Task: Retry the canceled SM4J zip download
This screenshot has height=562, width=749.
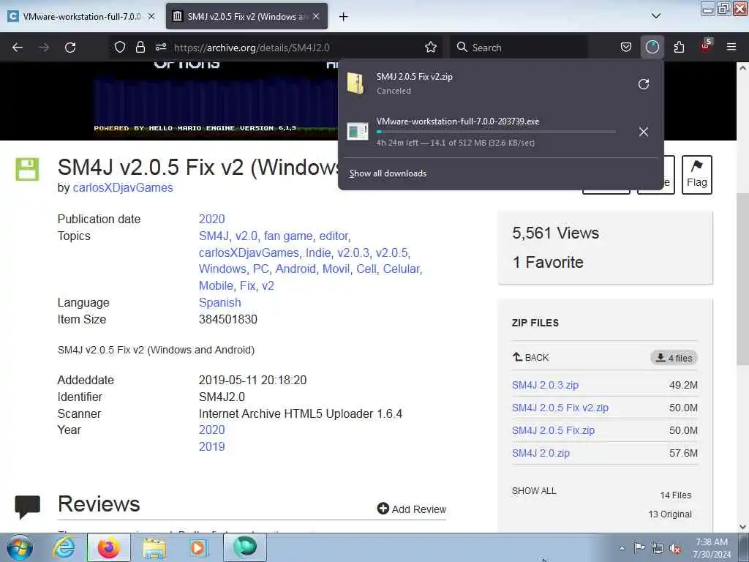Action: coord(644,84)
